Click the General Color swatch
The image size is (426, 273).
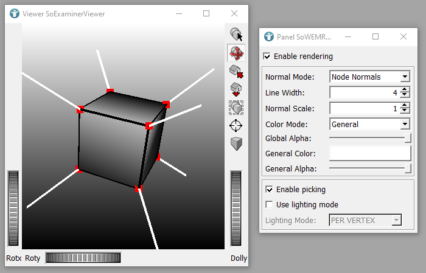[x=370, y=153]
